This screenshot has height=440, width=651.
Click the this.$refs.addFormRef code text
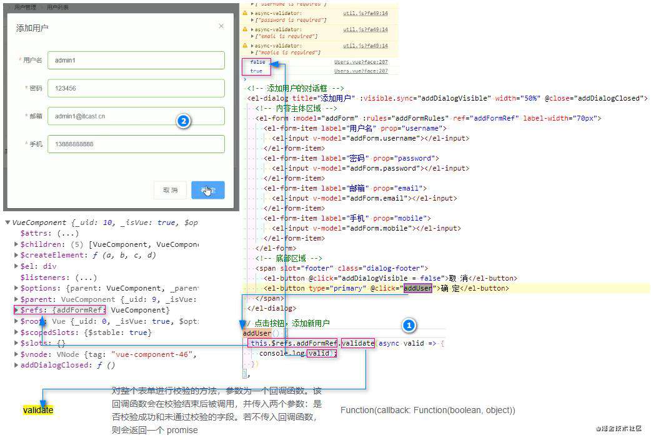[x=294, y=343]
